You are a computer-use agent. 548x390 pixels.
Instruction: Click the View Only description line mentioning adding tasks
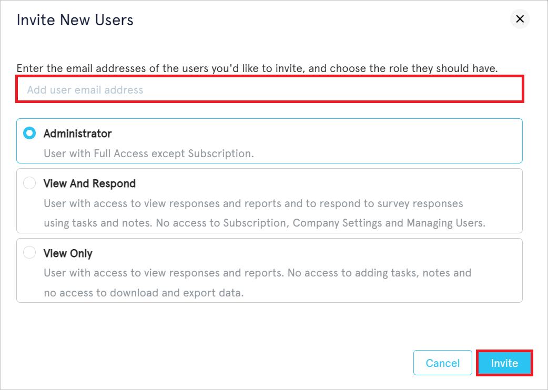pos(258,273)
